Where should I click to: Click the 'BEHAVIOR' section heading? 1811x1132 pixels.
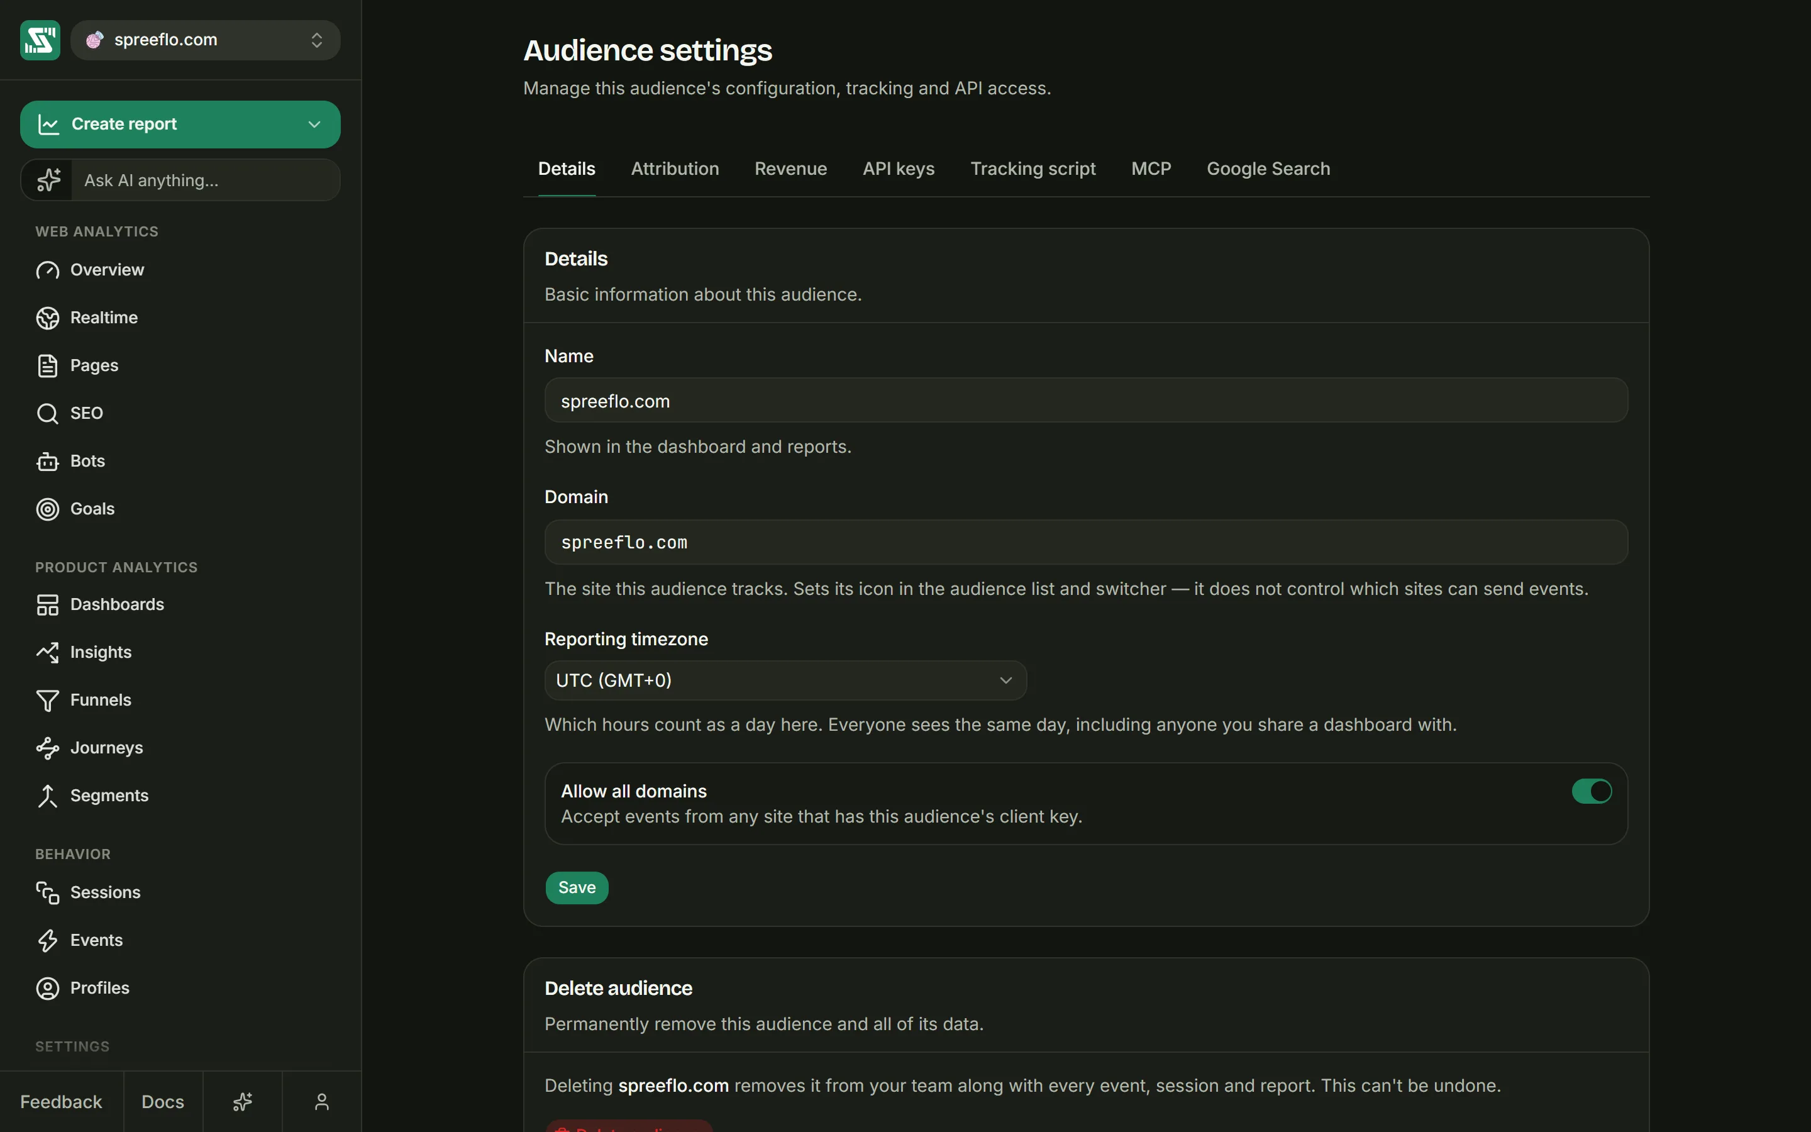(72, 854)
